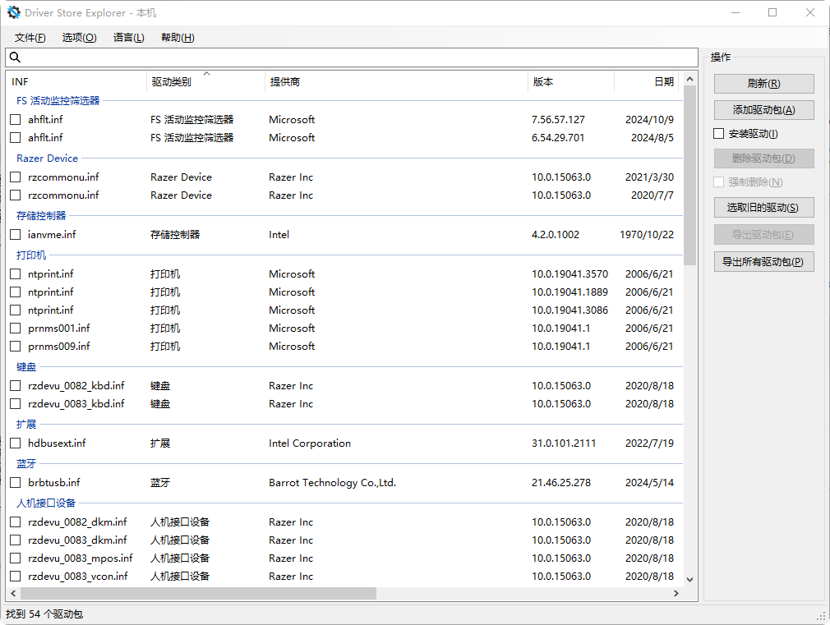830x625 pixels.
Task: Collapse the 存储控制器 group header
Action: (41, 215)
